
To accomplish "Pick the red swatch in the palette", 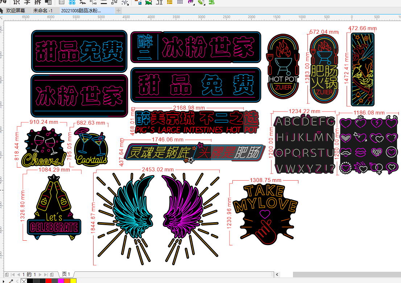I will [48, 281].
